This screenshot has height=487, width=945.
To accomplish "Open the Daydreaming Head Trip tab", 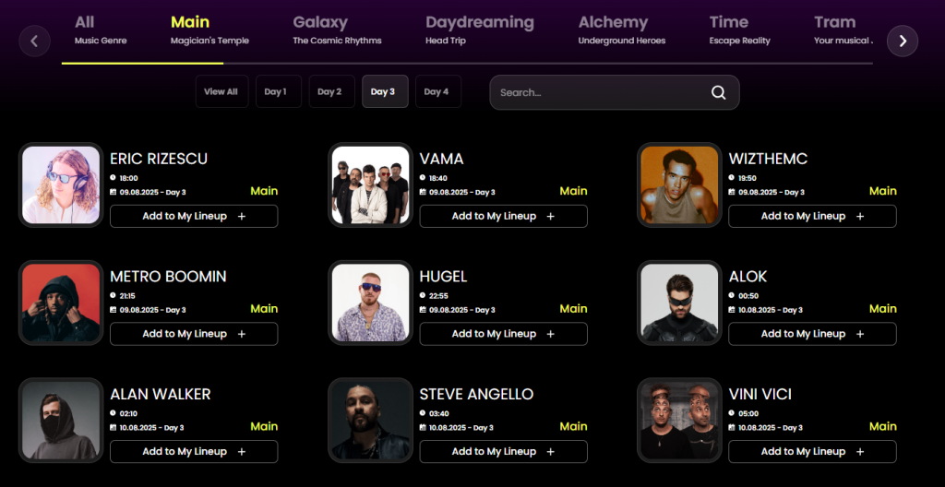I will 480,30.
